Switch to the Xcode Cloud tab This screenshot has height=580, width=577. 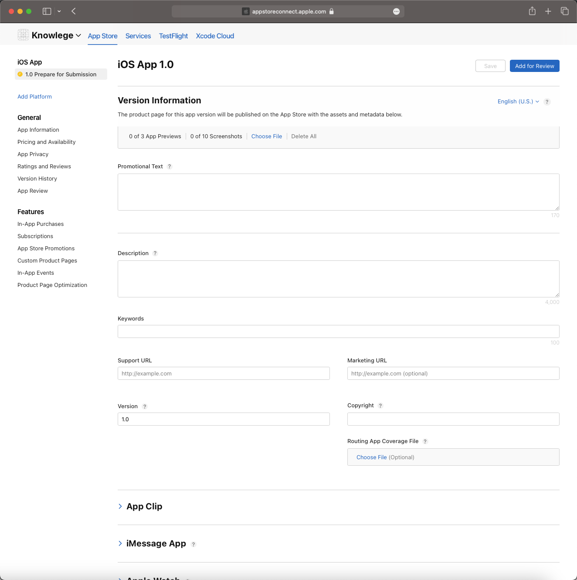[215, 36]
